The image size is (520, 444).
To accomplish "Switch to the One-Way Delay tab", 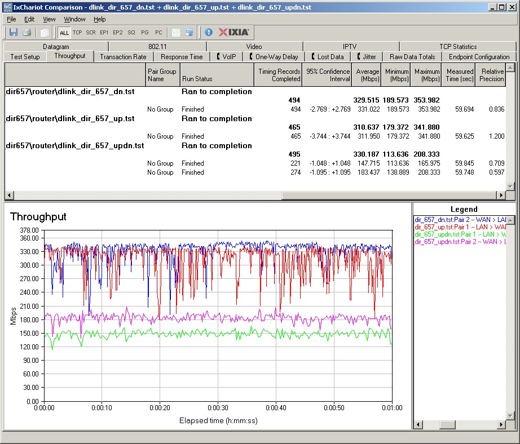I will (x=274, y=57).
